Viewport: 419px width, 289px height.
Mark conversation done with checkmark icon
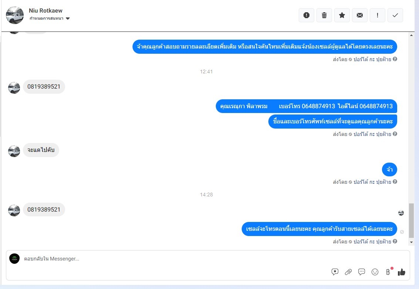click(395, 15)
